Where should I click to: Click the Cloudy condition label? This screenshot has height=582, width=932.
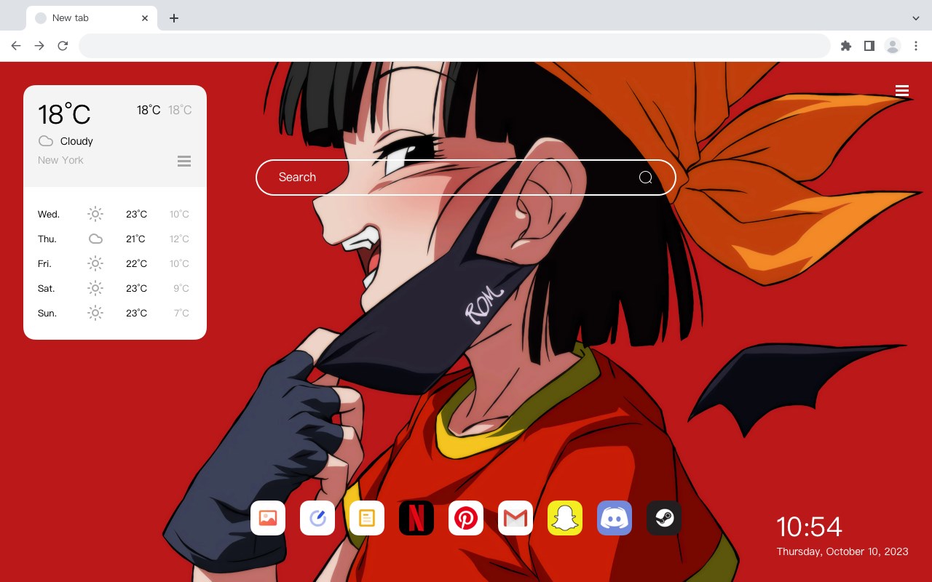coord(76,141)
